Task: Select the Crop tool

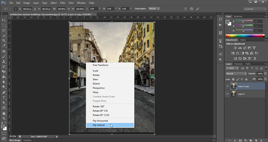Action: coord(4,41)
